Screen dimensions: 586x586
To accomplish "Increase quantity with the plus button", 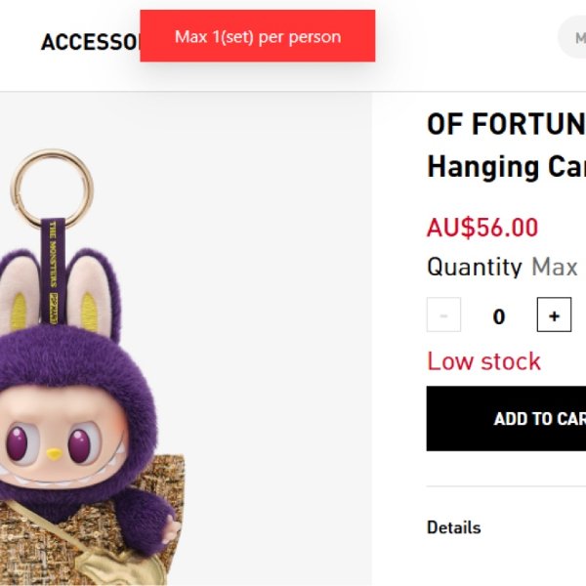I will [x=554, y=315].
